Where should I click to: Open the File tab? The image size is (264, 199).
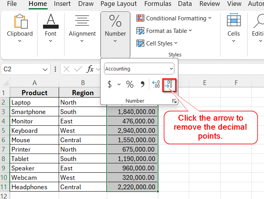(12, 4)
